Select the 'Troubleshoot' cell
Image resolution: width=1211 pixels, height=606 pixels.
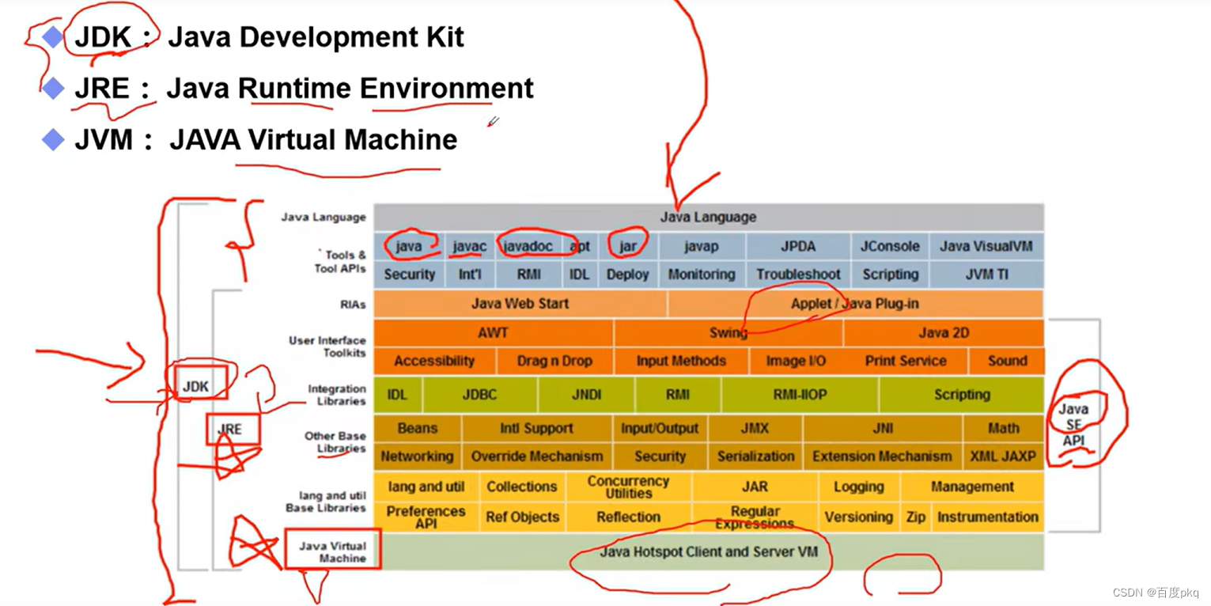click(x=798, y=275)
